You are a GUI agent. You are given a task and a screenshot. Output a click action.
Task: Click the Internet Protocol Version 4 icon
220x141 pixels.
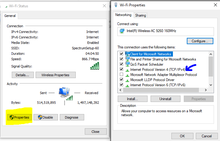click(127, 70)
